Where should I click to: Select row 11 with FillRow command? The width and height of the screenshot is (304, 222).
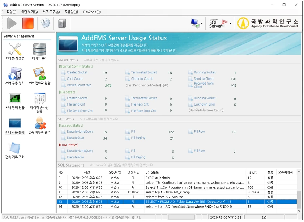pos(177,192)
